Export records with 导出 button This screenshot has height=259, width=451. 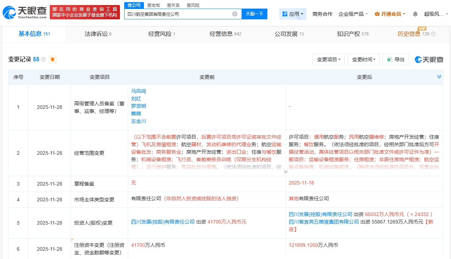tap(396, 59)
